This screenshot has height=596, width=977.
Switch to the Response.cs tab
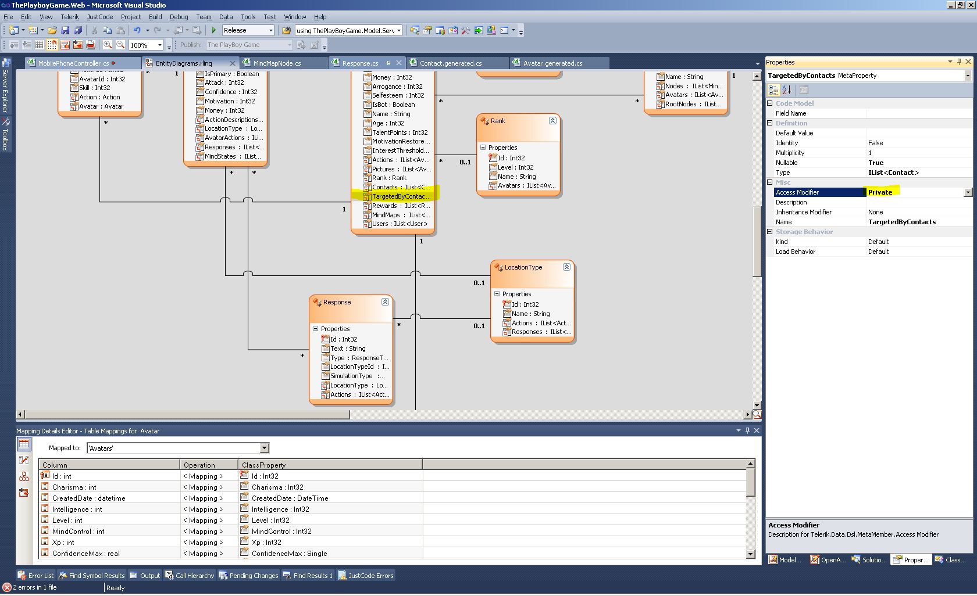click(x=360, y=63)
